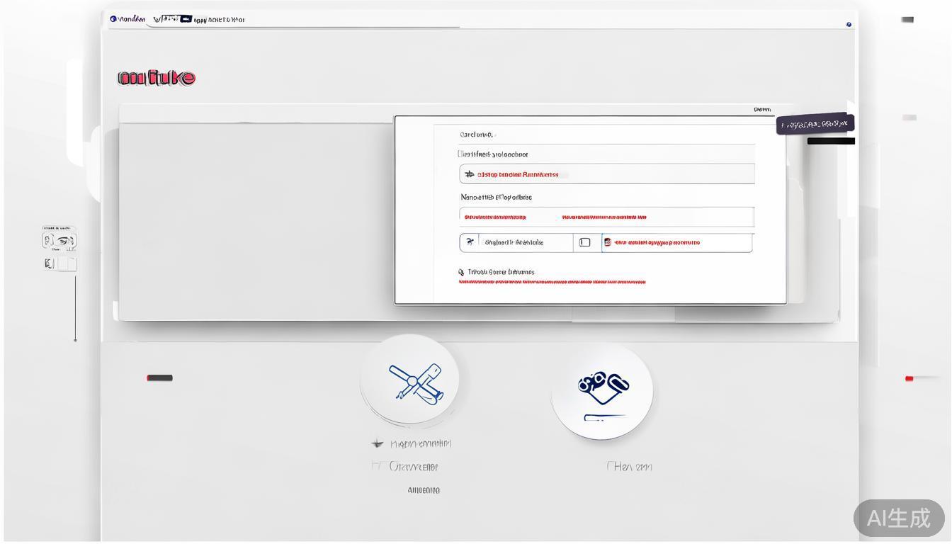The image size is (952, 544).
Task: Click the small blue dot at top right
Action: click(x=849, y=24)
